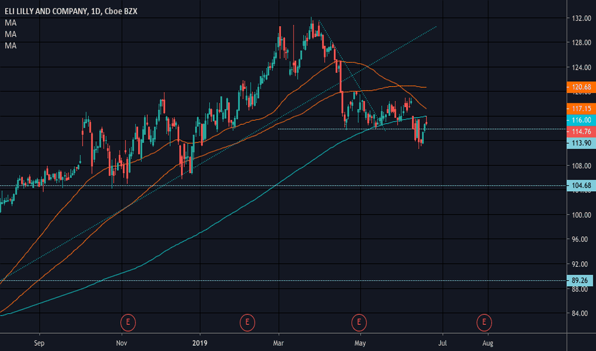Click the 124.00 price axis value
Viewport: 596px width, 351px height.
[581, 68]
